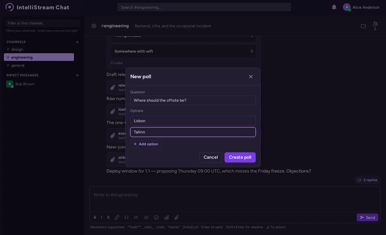Viewport: 386px width, 235px height.
Task: Click the message composer text area
Action: (x=235, y=199)
